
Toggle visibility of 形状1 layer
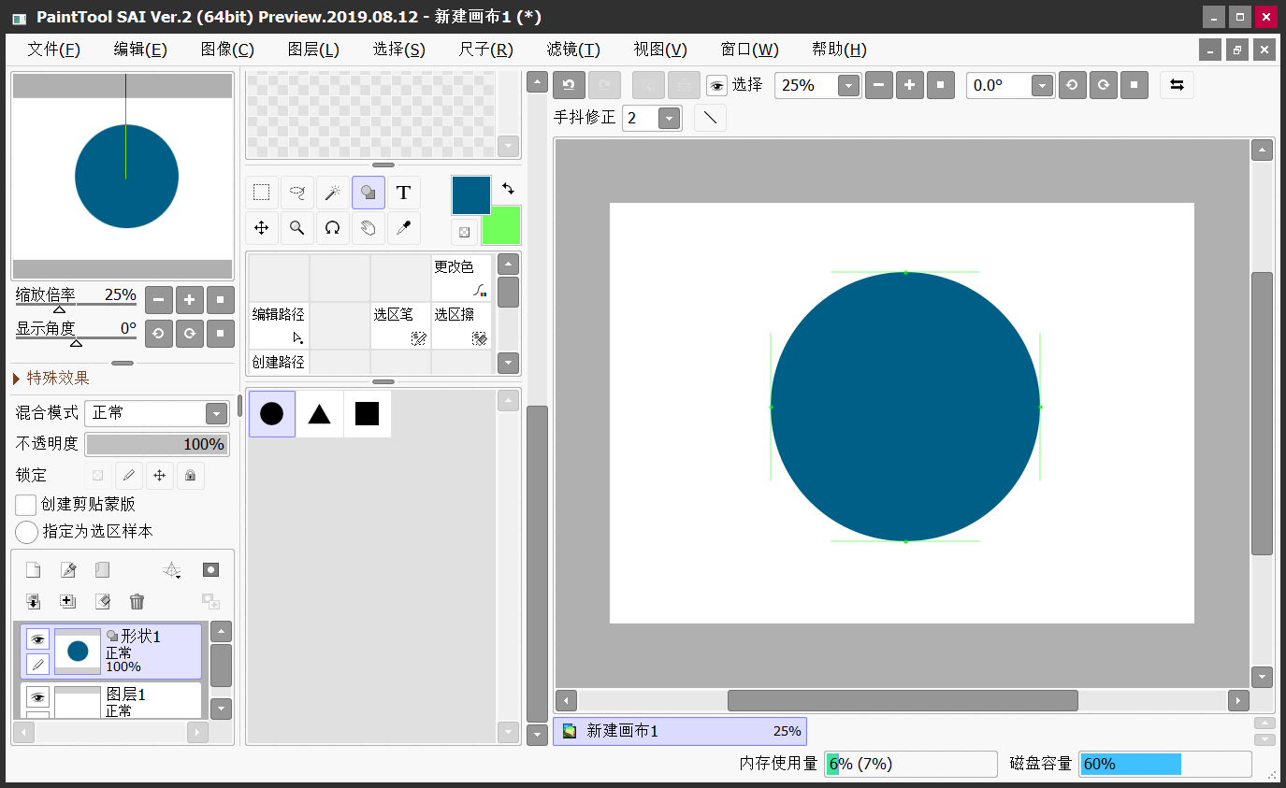[37, 639]
